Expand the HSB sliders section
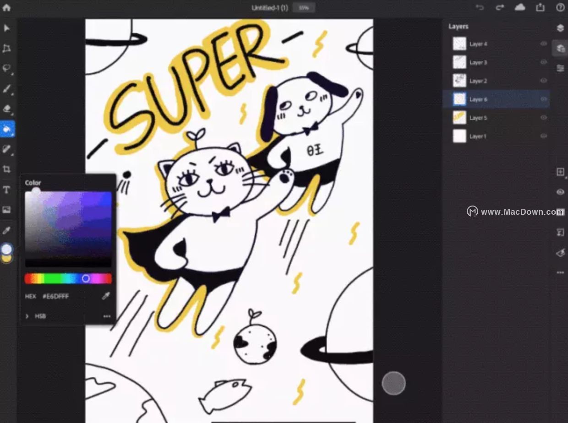 coord(27,316)
